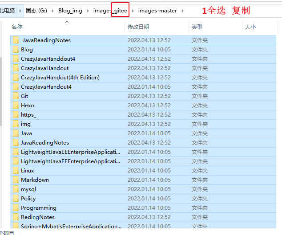Click modified date of img row
The width and height of the screenshot is (282, 235).
[149, 124]
